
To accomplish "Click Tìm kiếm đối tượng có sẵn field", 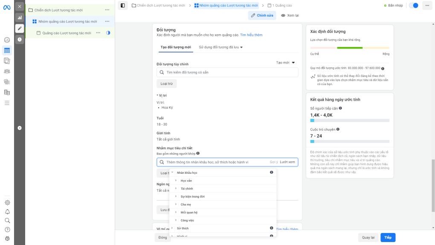I will [227, 72].
